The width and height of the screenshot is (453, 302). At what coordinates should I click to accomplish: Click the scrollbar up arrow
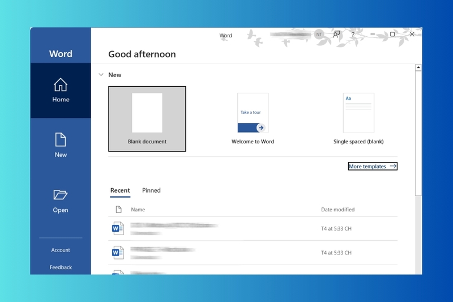coord(418,67)
